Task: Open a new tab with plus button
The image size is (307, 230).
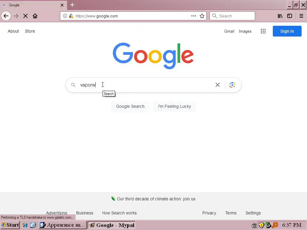Action: click(72, 5)
